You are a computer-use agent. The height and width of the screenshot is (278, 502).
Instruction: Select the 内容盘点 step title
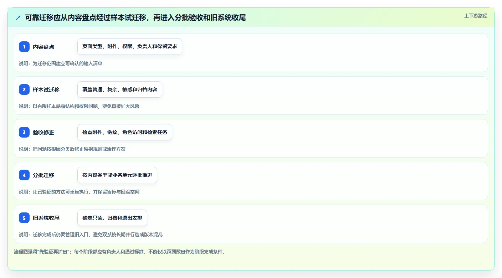[43, 47]
